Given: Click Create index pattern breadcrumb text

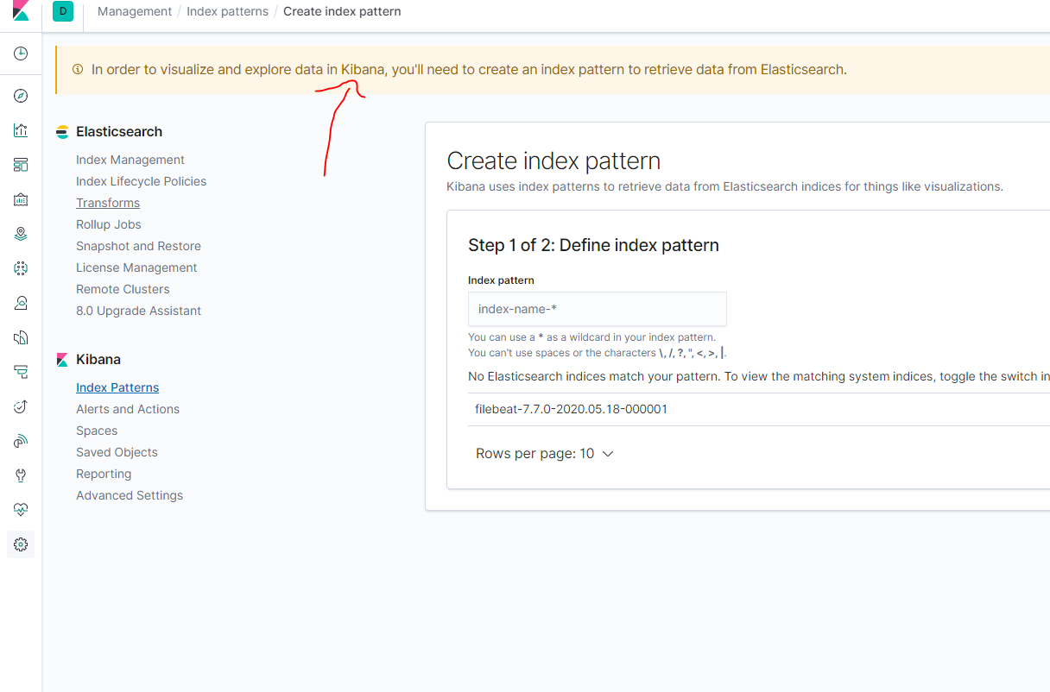Looking at the screenshot, I should pyautogui.click(x=342, y=11).
